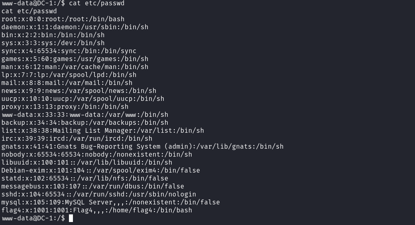This screenshot has height=225, width=415.
Task: Click the terminal cursor block at the prompt
Action: (x=71, y=218)
